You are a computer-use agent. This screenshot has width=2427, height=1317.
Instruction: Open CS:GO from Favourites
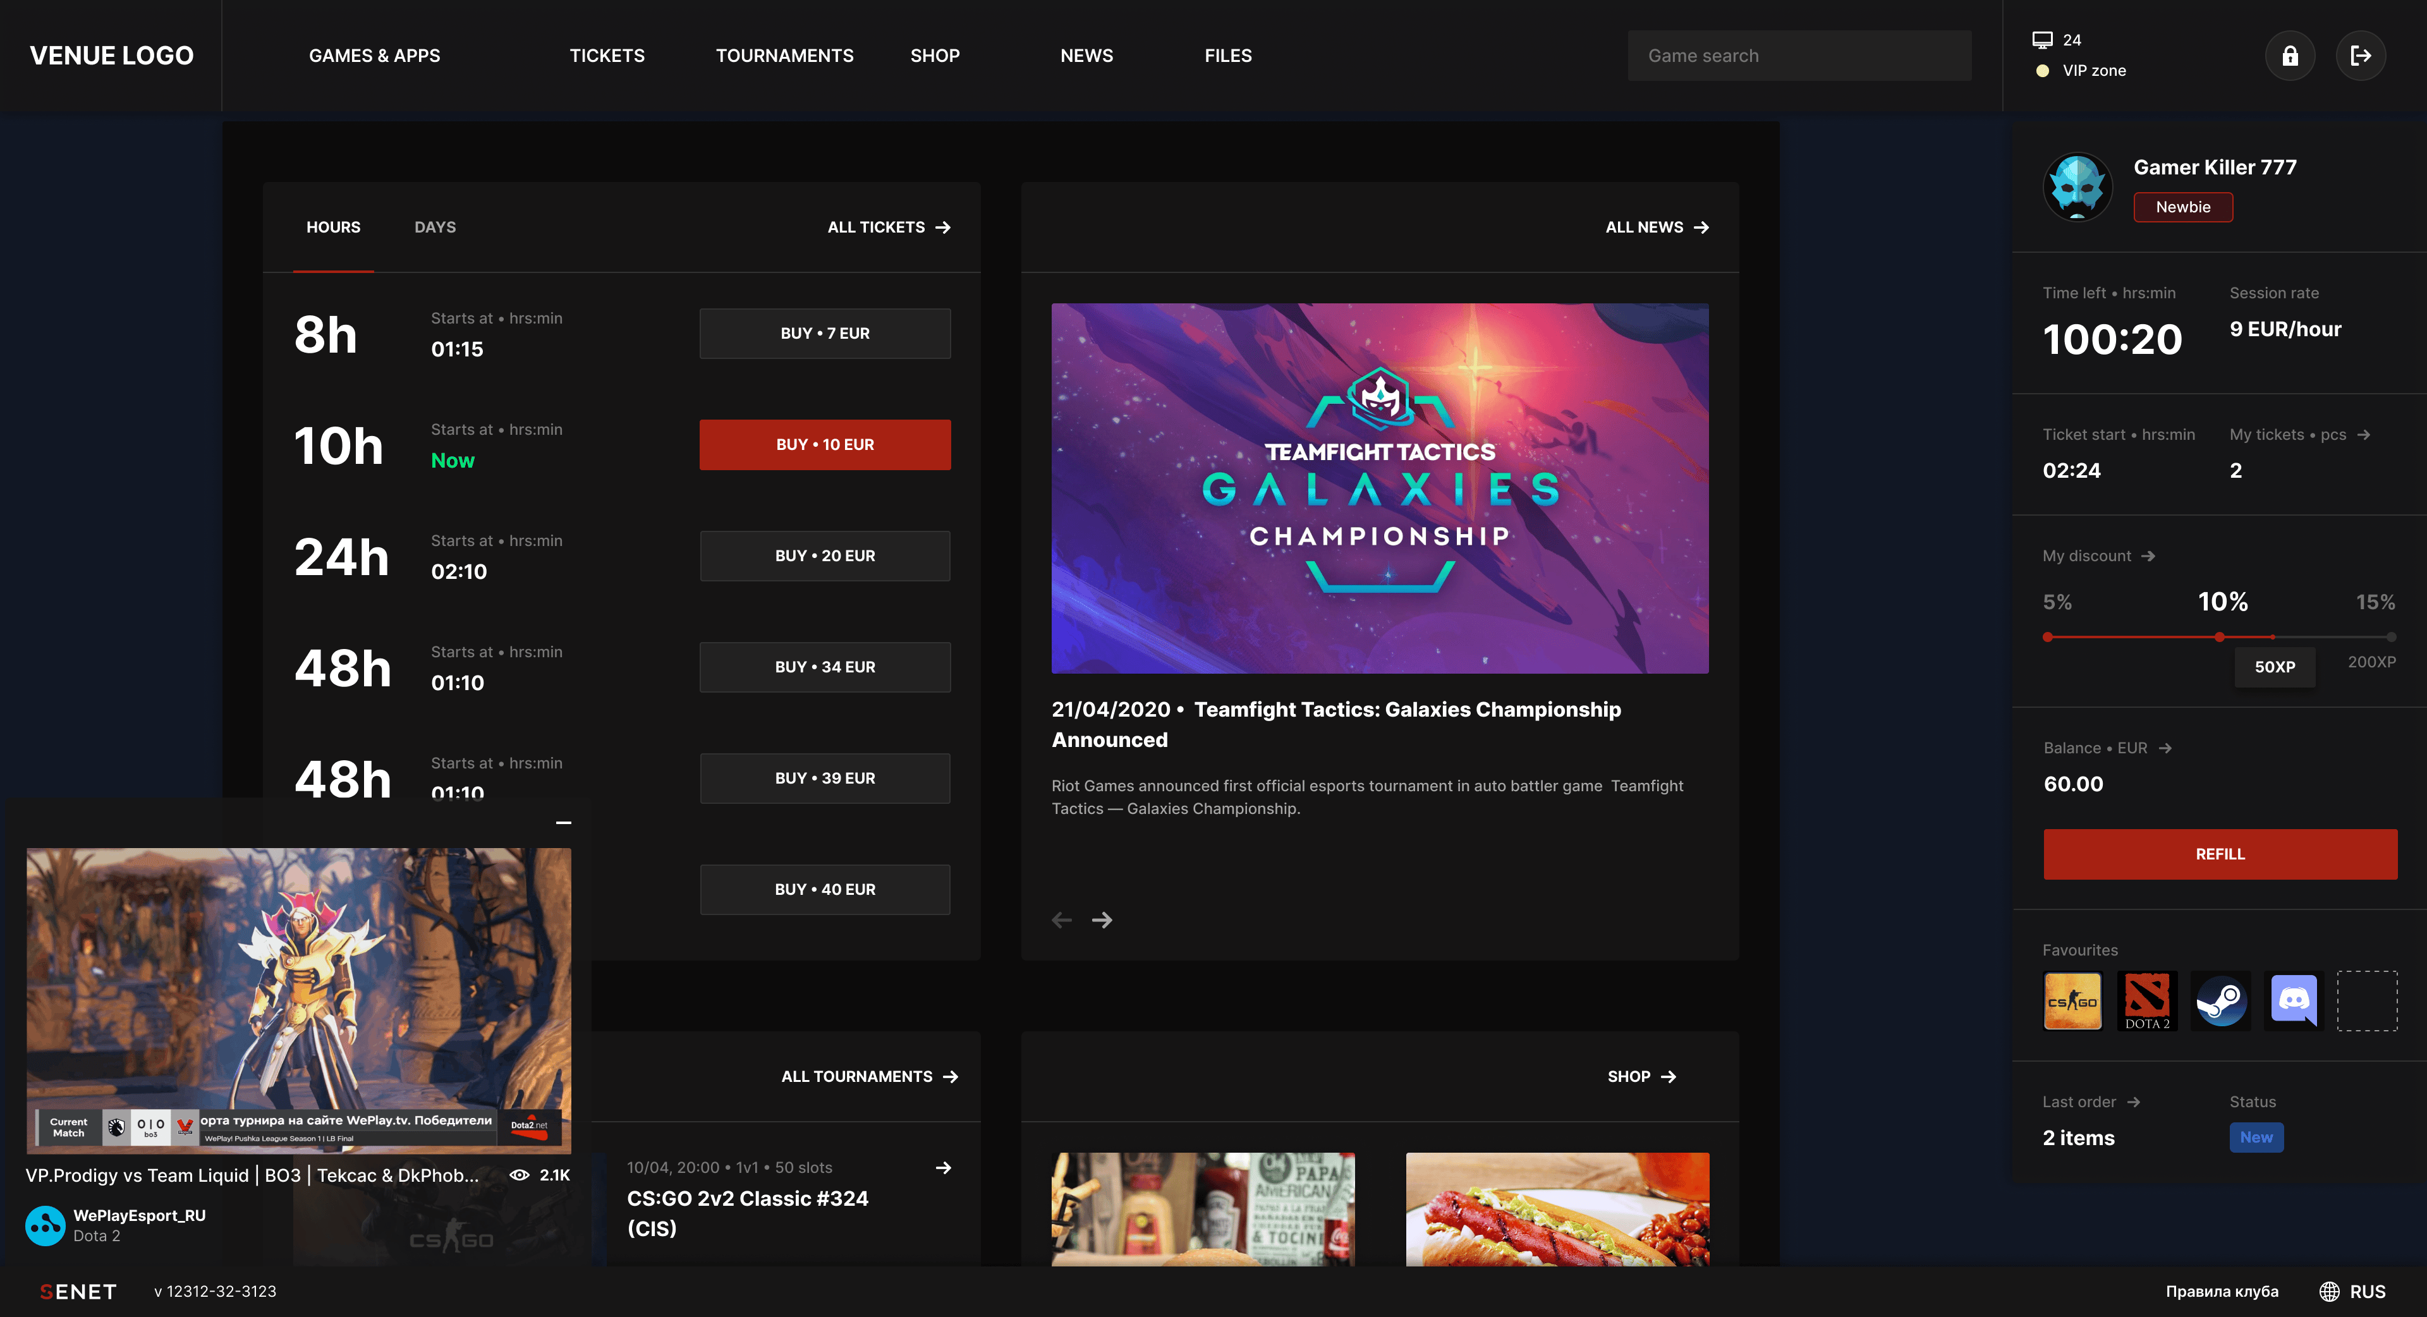pos(2073,1000)
